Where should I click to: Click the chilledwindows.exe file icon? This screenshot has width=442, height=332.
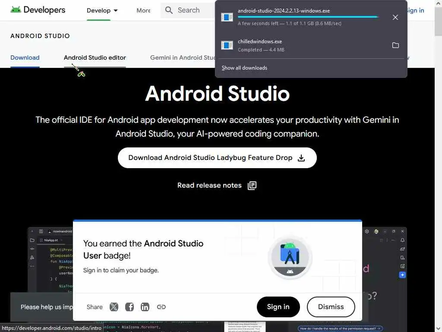(x=227, y=45)
